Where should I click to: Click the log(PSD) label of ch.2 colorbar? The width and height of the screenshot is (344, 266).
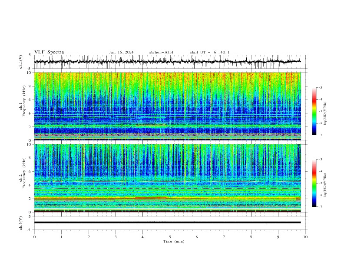325,185
